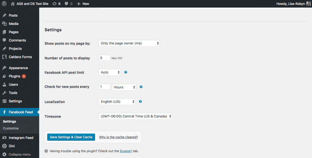Image resolution: width=312 pixels, height=158 pixels.
Task: Open Howdy, Lisa-Robyn account menu
Action: [293, 4]
